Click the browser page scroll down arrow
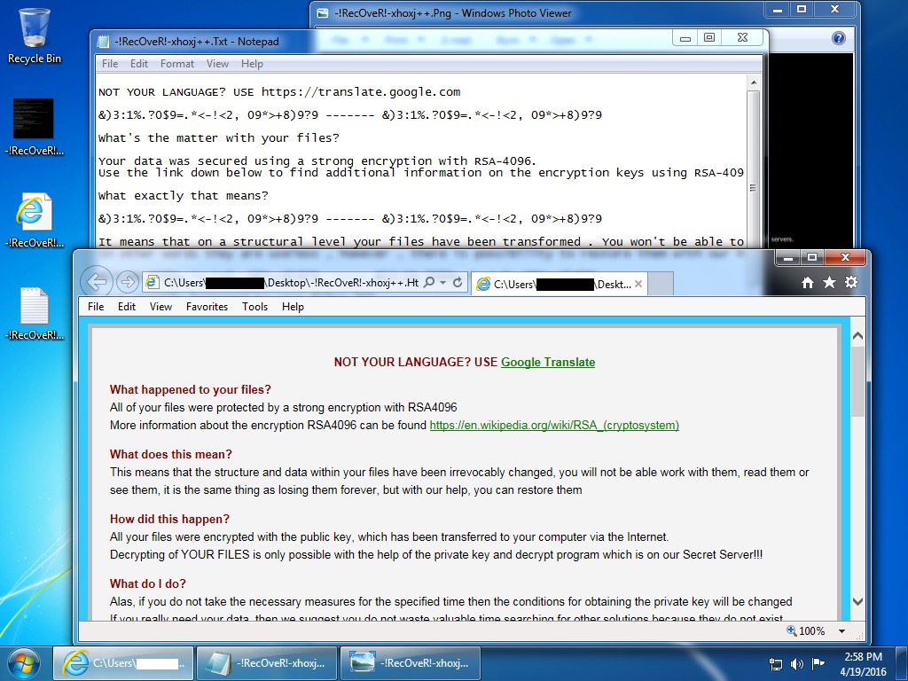This screenshot has height=681, width=908. tap(857, 599)
